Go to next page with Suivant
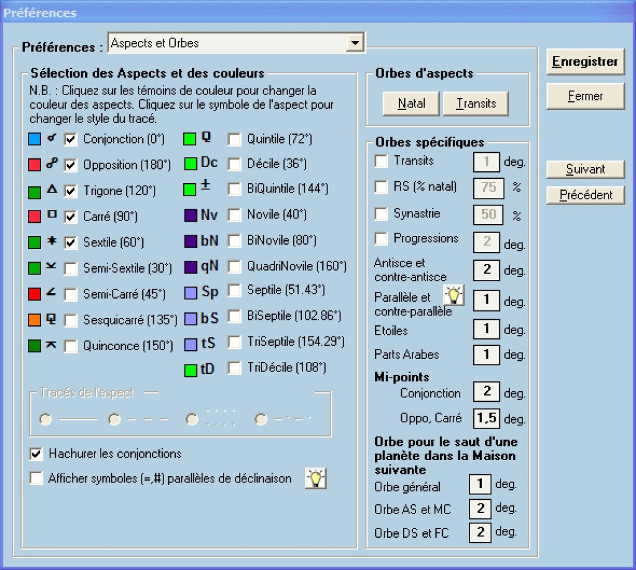636x570 pixels. pos(585,169)
